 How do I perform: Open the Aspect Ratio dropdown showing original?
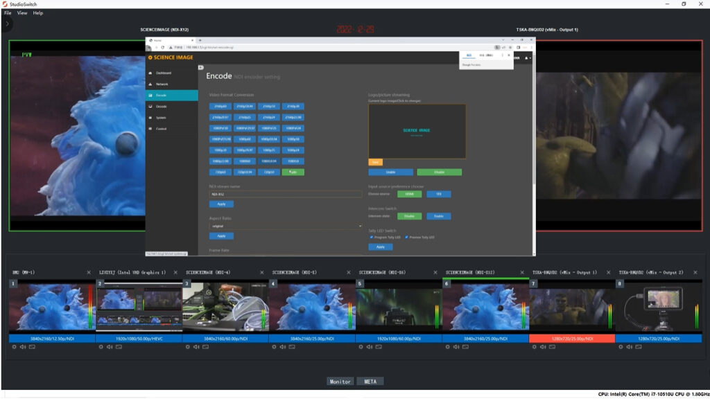click(x=285, y=226)
